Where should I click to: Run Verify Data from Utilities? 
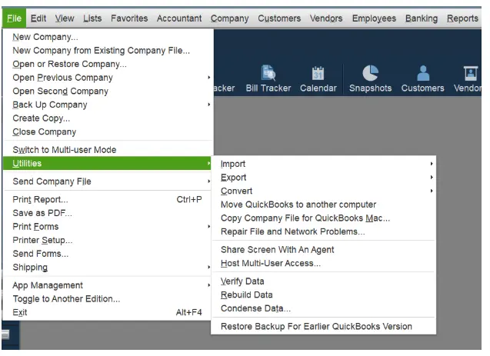pyautogui.click(x=324, y=281)
